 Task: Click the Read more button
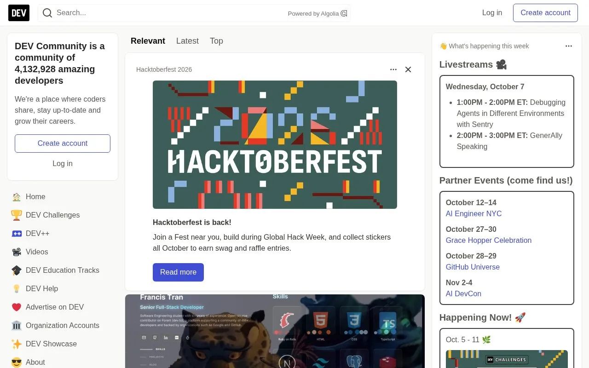[178, 272]
